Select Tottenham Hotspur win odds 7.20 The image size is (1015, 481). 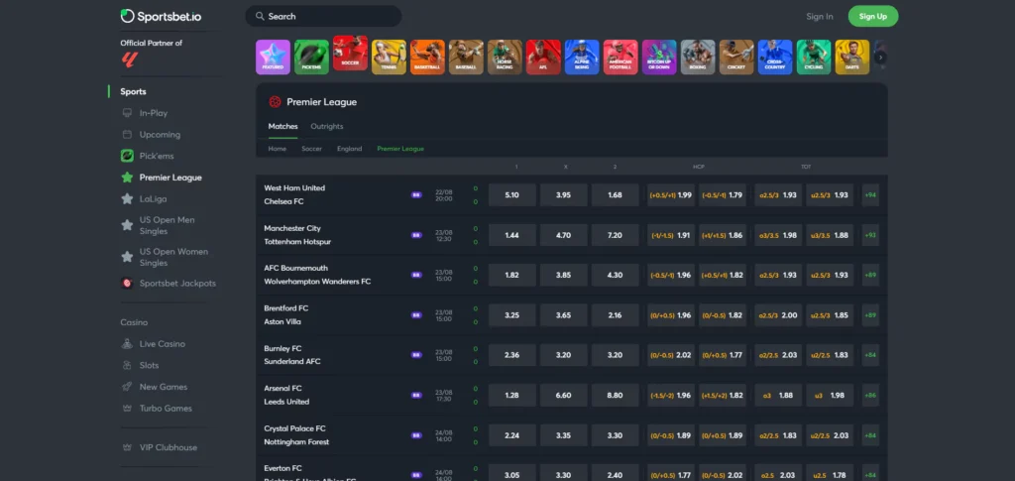(x=615, y=235)
